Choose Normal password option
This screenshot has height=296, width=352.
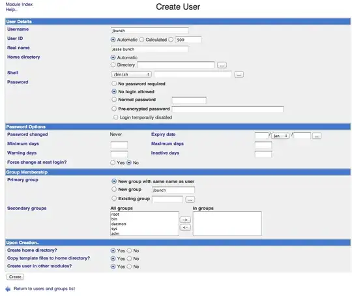coord(114,99)
